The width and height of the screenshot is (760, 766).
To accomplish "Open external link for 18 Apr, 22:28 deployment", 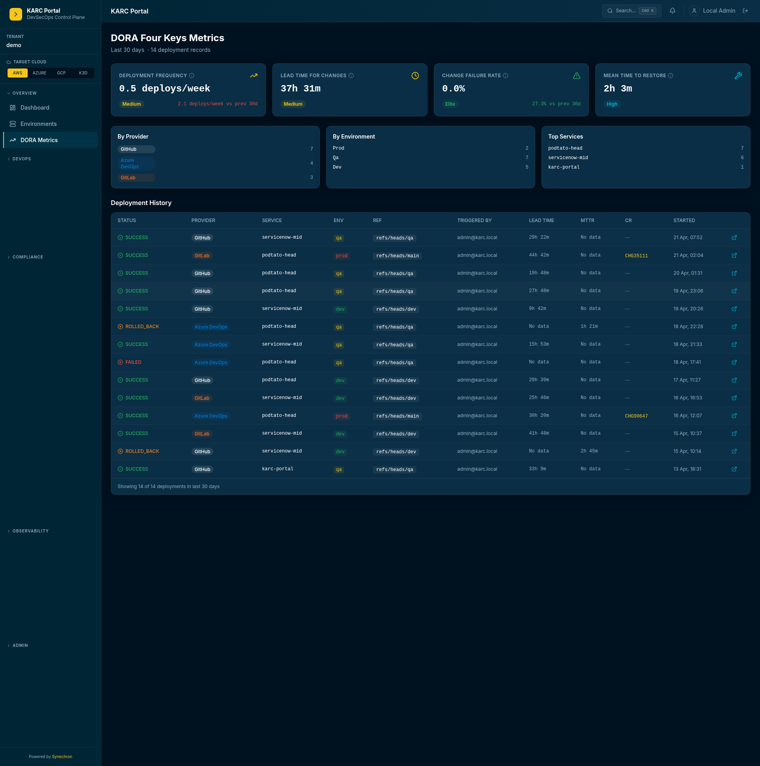I will coord(734,327).
